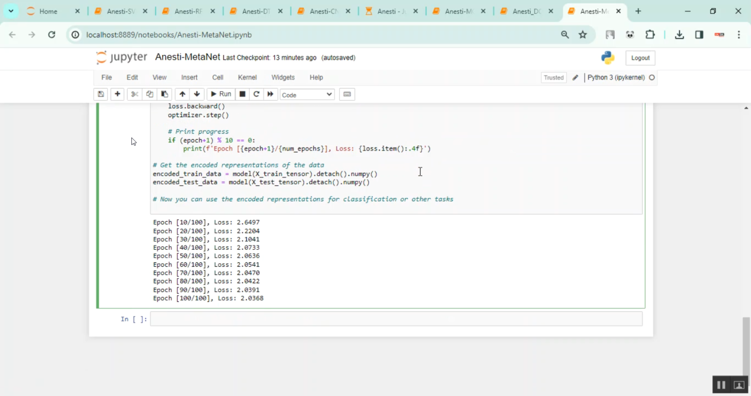
Task: Open the command palette keyboard icon
Action: [347, 94]
